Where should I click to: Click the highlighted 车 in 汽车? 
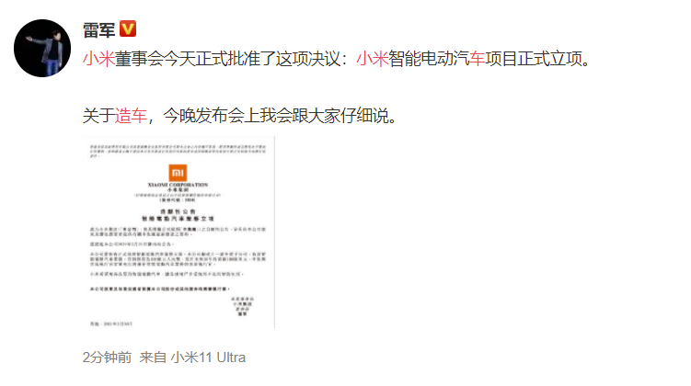click(x=477, y=59)
